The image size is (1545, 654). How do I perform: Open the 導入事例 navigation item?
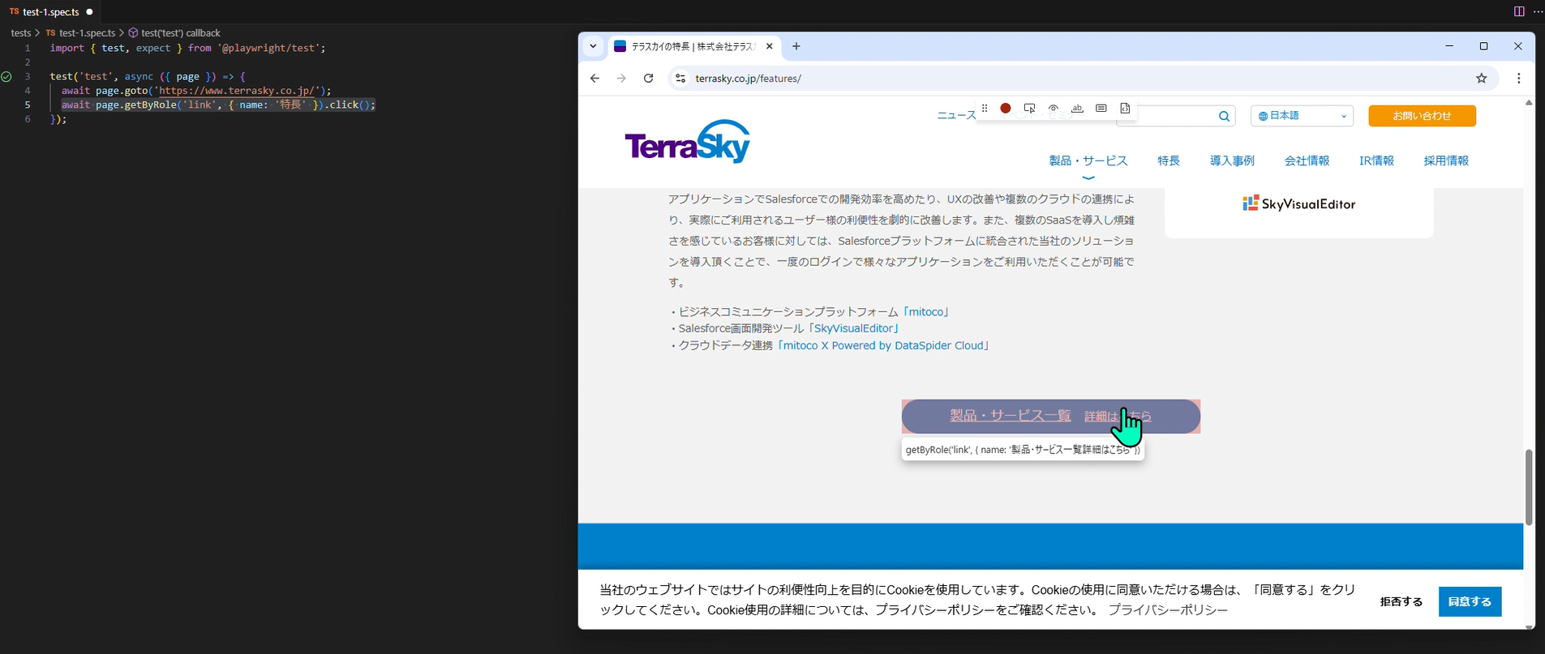point(1232,160)
